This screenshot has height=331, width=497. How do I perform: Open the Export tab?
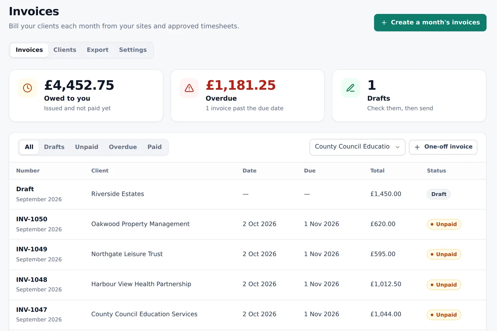tap(98, 50)
